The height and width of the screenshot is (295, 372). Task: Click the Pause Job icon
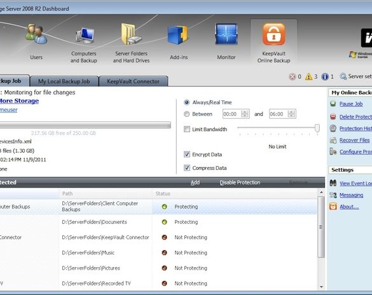333,104
